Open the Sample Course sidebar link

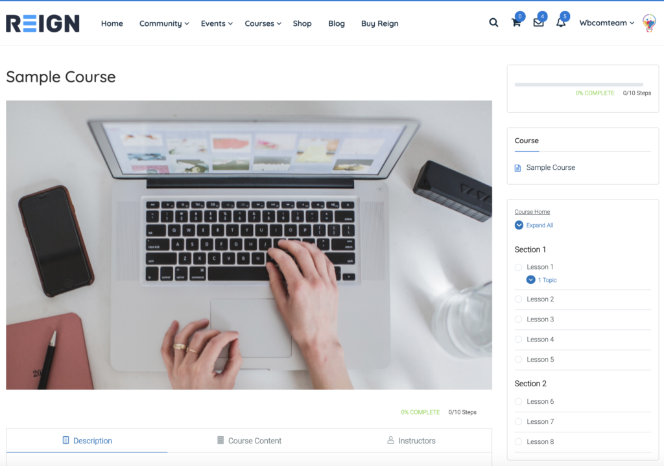point(551,168)
